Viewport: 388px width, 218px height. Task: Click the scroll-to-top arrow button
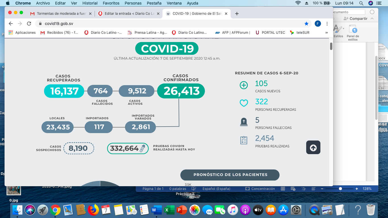click(x=313, y=148)
